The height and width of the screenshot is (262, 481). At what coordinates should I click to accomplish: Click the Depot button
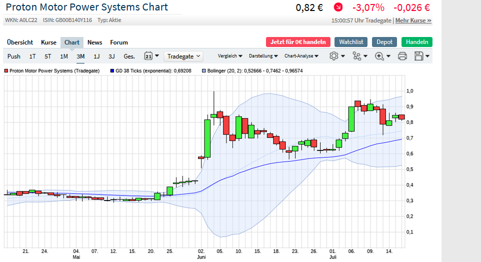pos(384,42)
